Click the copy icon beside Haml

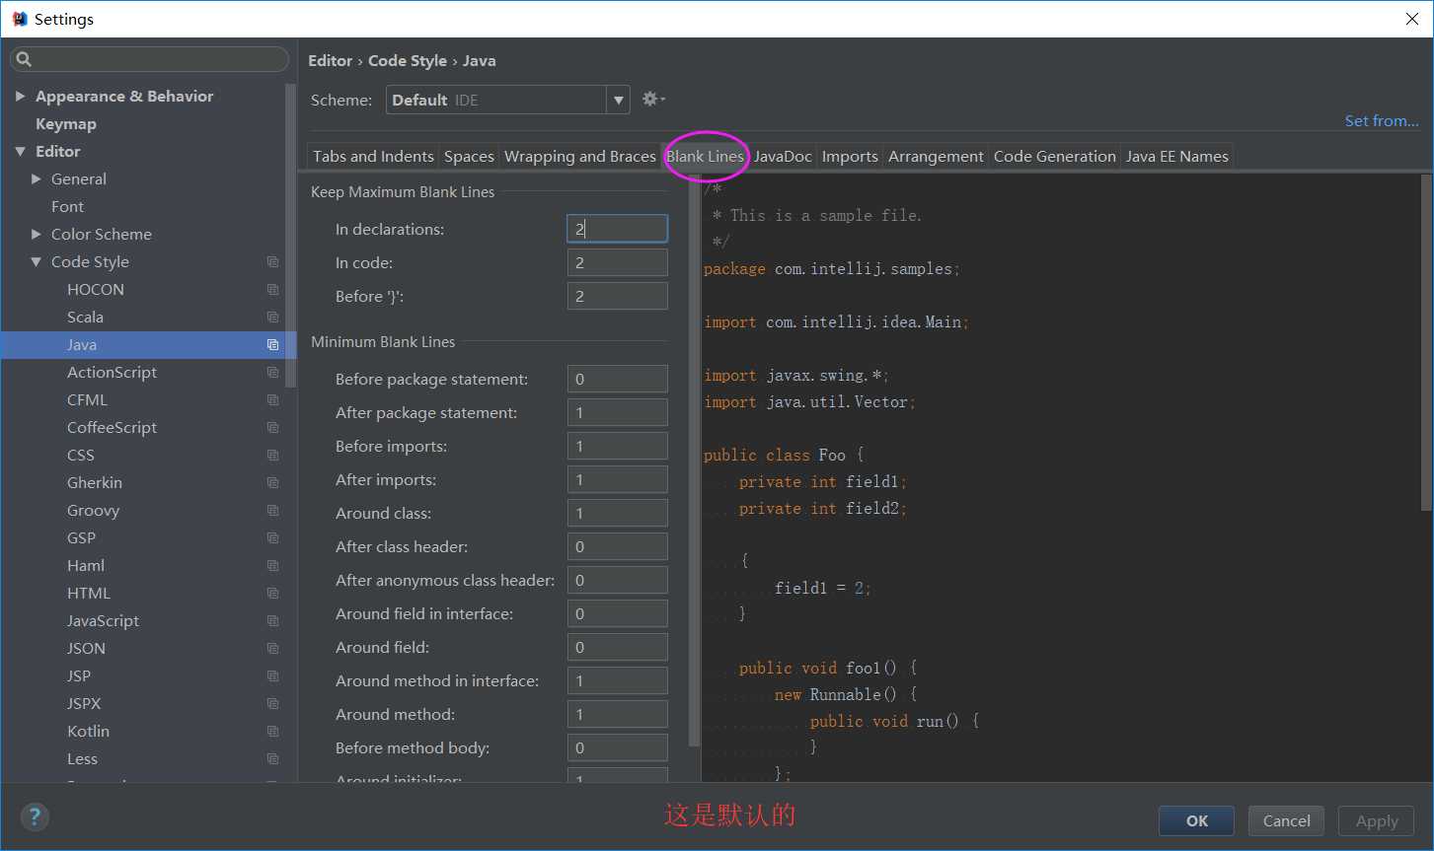[x=273, y=566]
